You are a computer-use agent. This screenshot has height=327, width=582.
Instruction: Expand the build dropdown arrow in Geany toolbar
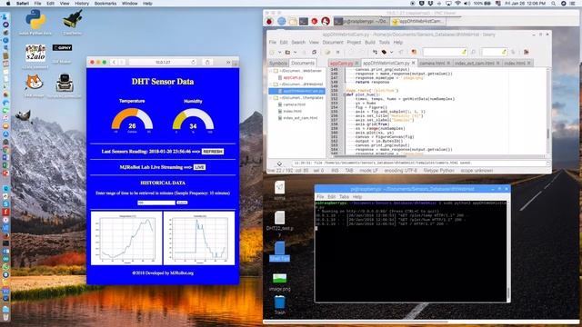point(391,53)
